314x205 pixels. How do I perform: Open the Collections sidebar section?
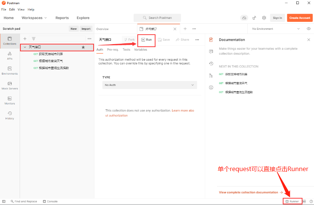click(9, 41)
